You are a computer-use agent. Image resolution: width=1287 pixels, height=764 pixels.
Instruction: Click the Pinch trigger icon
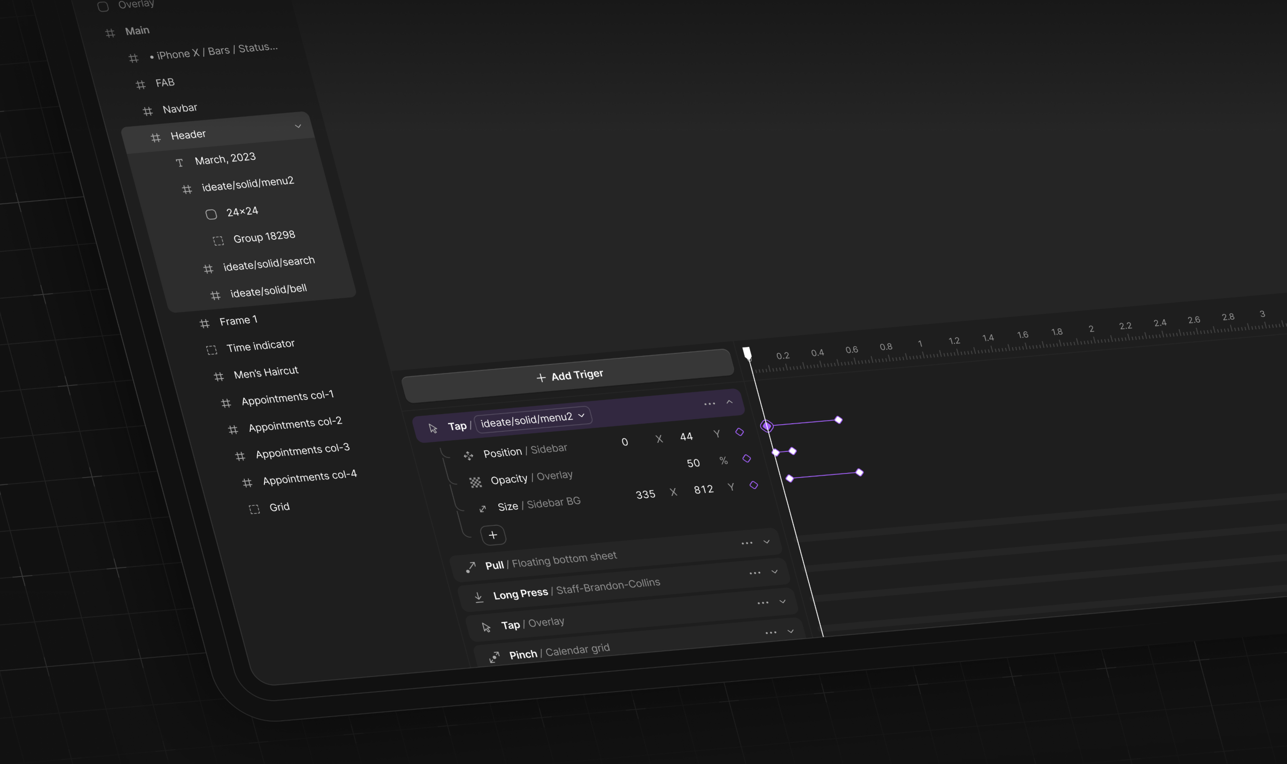(494, 657)
